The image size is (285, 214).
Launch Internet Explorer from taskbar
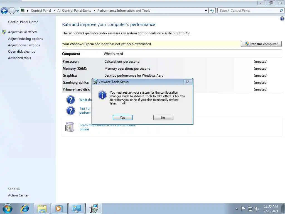(x=25, y=208)
